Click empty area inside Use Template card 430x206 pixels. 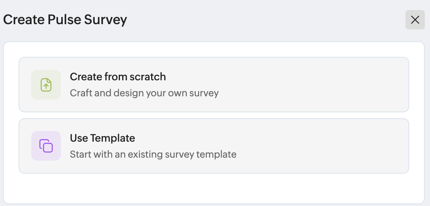323,146
